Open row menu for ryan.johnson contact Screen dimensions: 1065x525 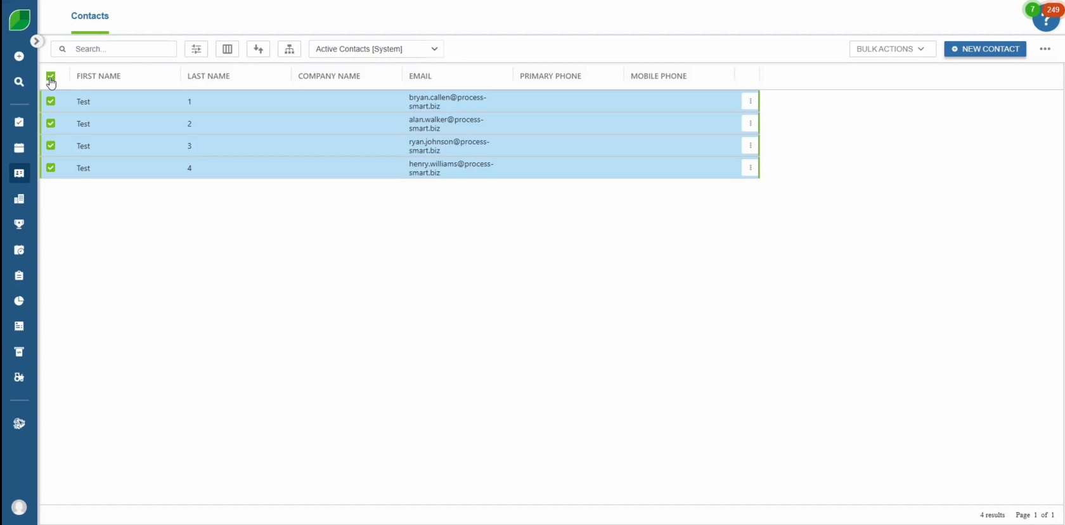pos(750,145)
